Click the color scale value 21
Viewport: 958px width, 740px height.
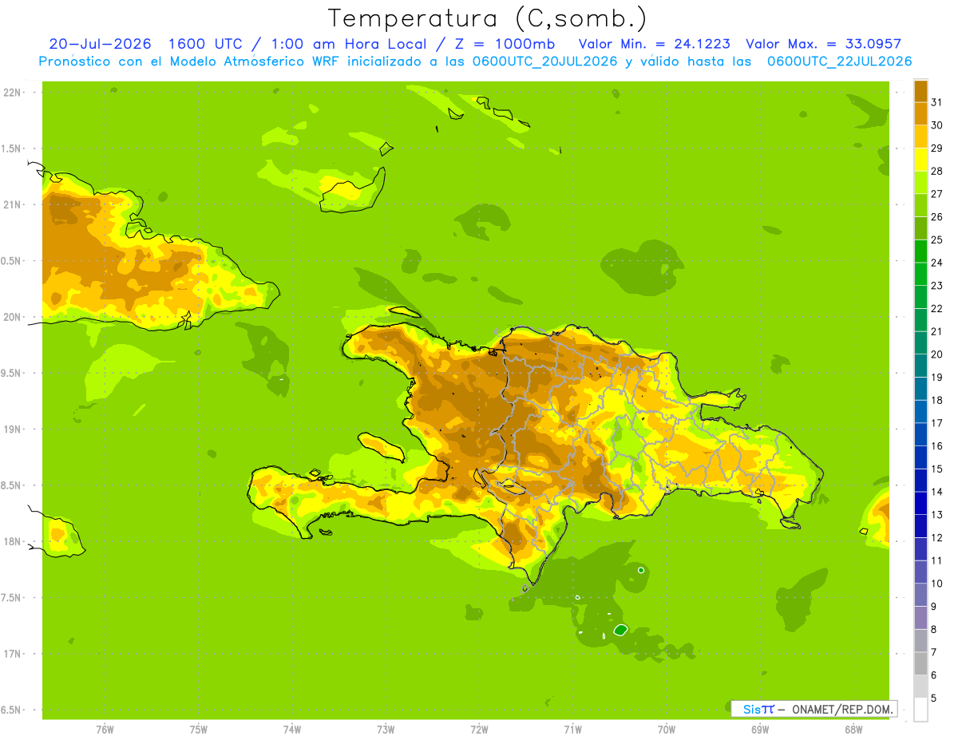[937, 331]
